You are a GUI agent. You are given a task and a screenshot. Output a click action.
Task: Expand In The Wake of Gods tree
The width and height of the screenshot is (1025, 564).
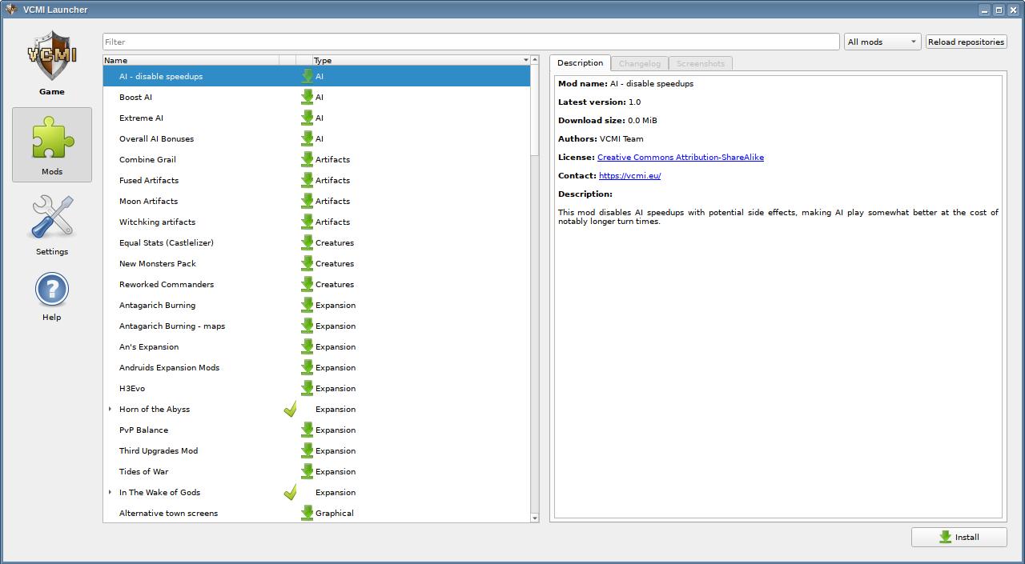point(110,492)
